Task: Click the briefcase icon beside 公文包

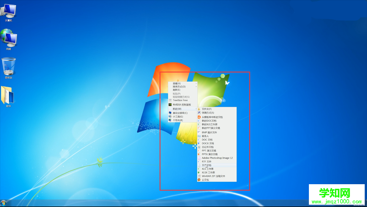Action: [x=199, y=180]
